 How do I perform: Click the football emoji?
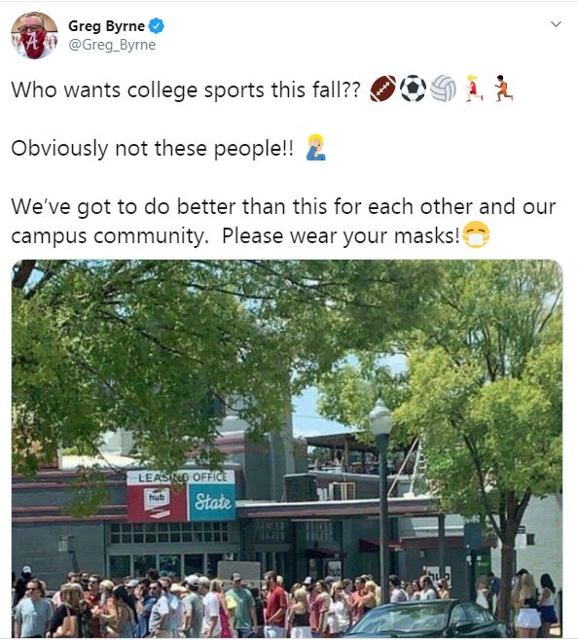click(x=382, y=89)
